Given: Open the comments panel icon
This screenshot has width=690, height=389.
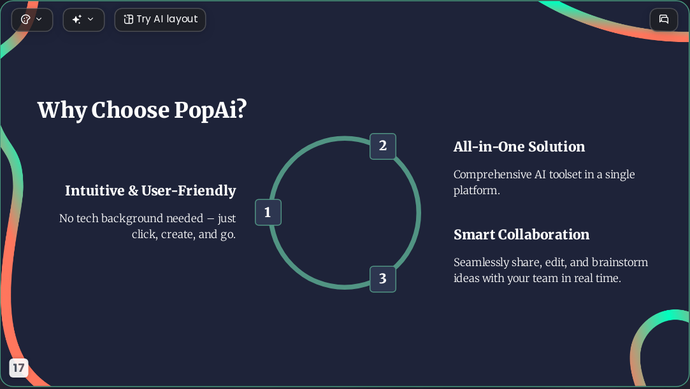Looking at the screenshot, I should point(664,20).
